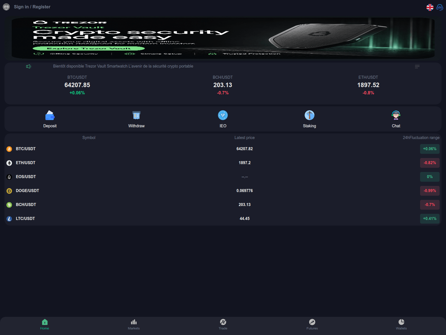Click the 1897.52 price in top ticker

tap(368, 85)
